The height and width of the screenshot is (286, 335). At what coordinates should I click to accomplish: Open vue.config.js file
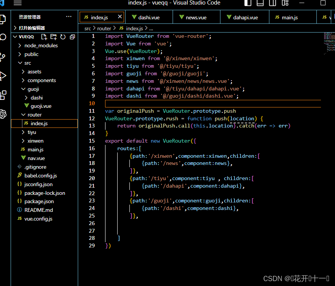pos(44,219)
